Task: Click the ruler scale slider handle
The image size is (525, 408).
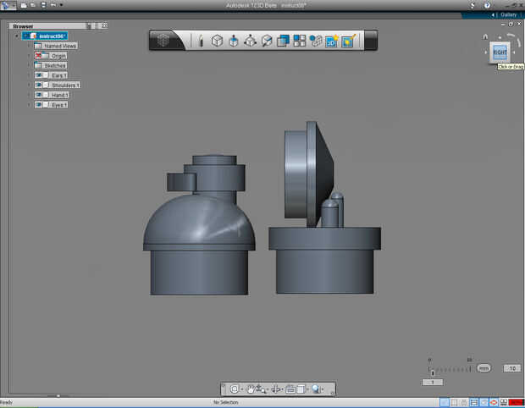Action: pyautogui.click(x=433, y=371)
